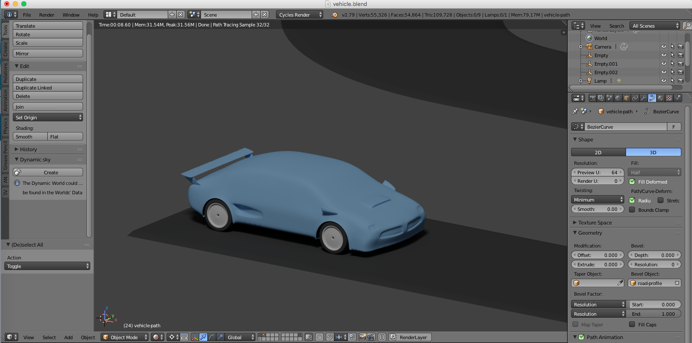
Task: Click the Duplicate Linked button
Action: click(48, 88)
